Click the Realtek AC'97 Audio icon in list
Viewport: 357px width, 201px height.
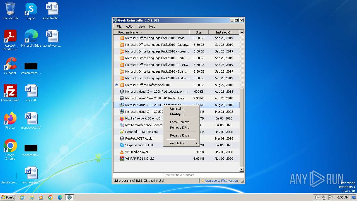[x=122, y=138]
